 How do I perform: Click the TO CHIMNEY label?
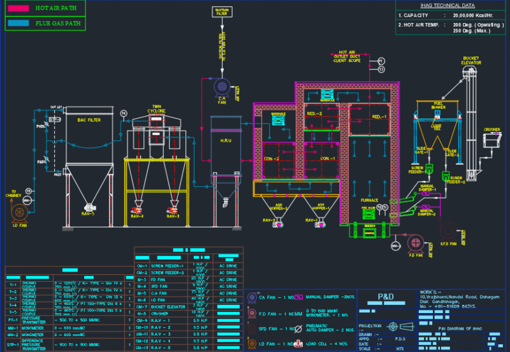pyautogui.click(x=13, y=193)
